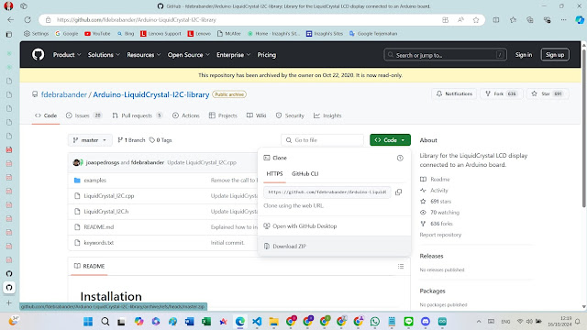Open Excel from taskbar
Image resolution: width=587 pixels, height=330 pixels.
[206, 322]
